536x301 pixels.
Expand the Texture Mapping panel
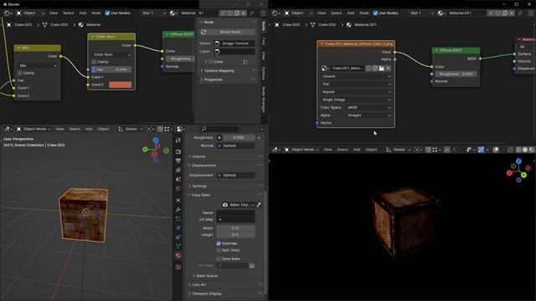click(x=219, y=70)
